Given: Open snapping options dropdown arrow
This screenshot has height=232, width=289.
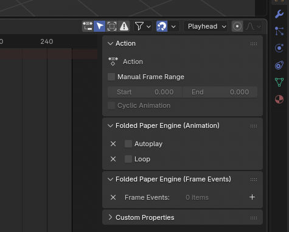Looking at the screenshot, I should pyautogui.click(x=173, y=26).
